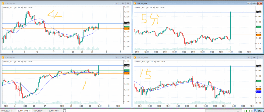Maximize the EURUSD H4 chart window
This screenshot has width=264, height=112.
pyautogui.click(x=122, y=3)
